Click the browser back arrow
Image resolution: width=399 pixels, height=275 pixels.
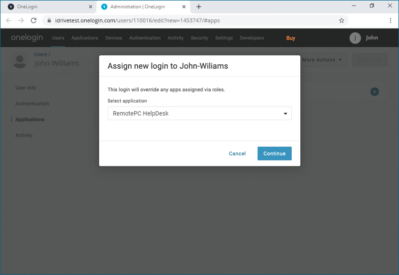click(x=8, y=20)
